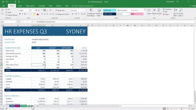
Task: Click the Undo icon in Quick Access
Action: 7,2
